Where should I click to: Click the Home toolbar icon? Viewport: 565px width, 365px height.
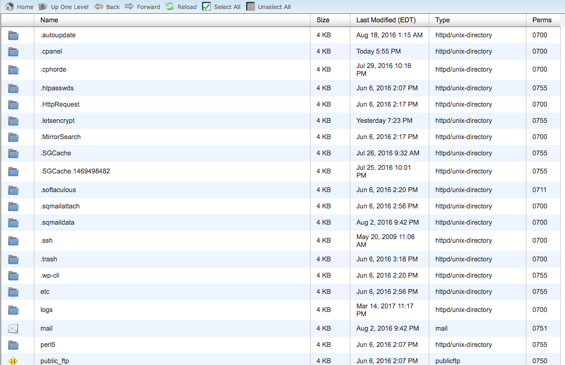click(x=9, y=7)
